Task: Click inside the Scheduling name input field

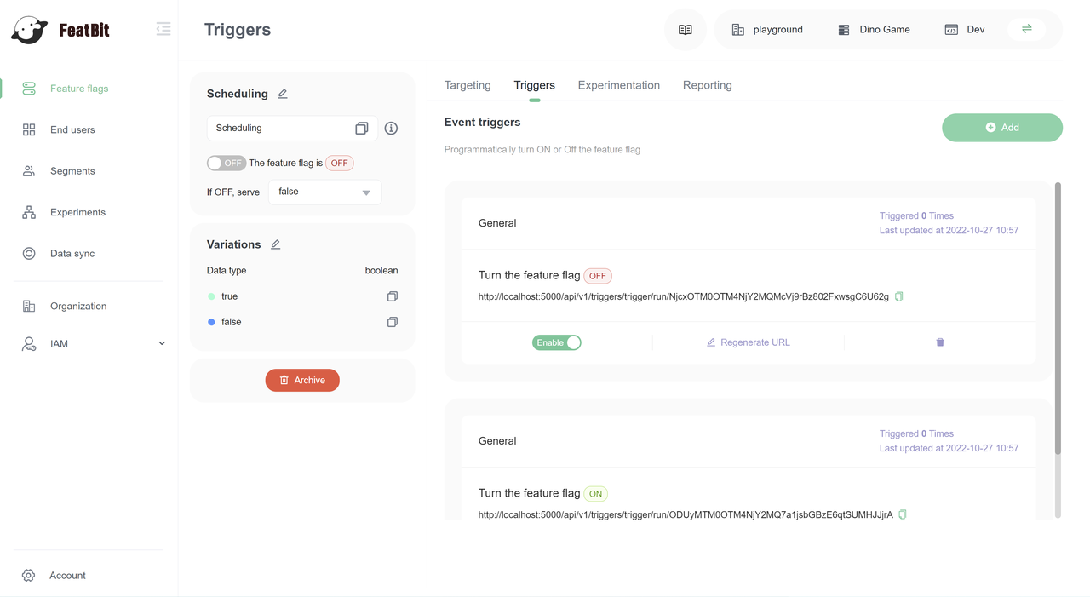Action: pyautogui.click(x=281, y=128)
